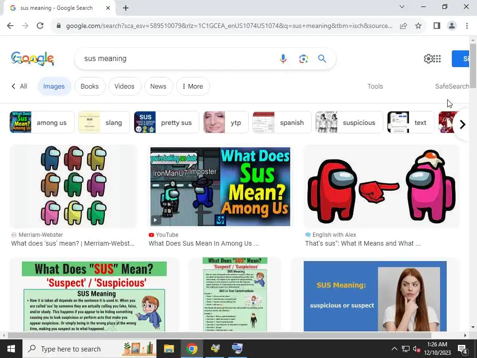Bookmark this page with the star icon
The width and height of the screenshot is (477, 358).
418,26
